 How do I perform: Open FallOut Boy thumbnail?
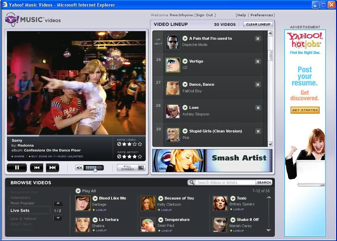173,88
